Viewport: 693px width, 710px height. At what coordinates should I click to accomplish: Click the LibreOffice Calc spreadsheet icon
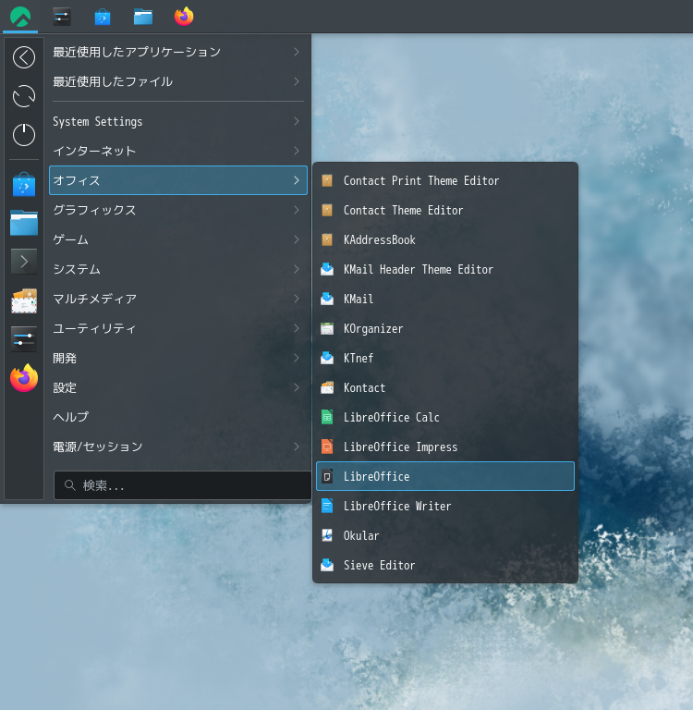click(x=327, y=417)
